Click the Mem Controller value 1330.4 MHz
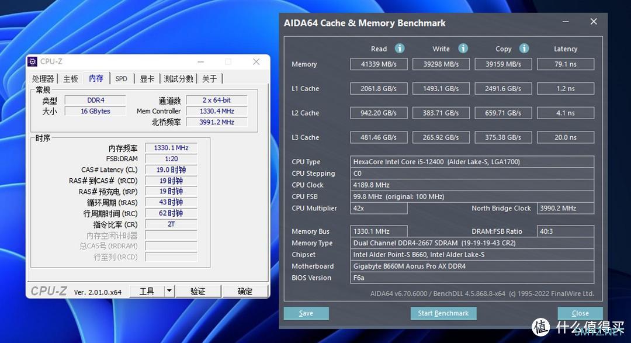This screenshot has width=631, height=343. 217,111
